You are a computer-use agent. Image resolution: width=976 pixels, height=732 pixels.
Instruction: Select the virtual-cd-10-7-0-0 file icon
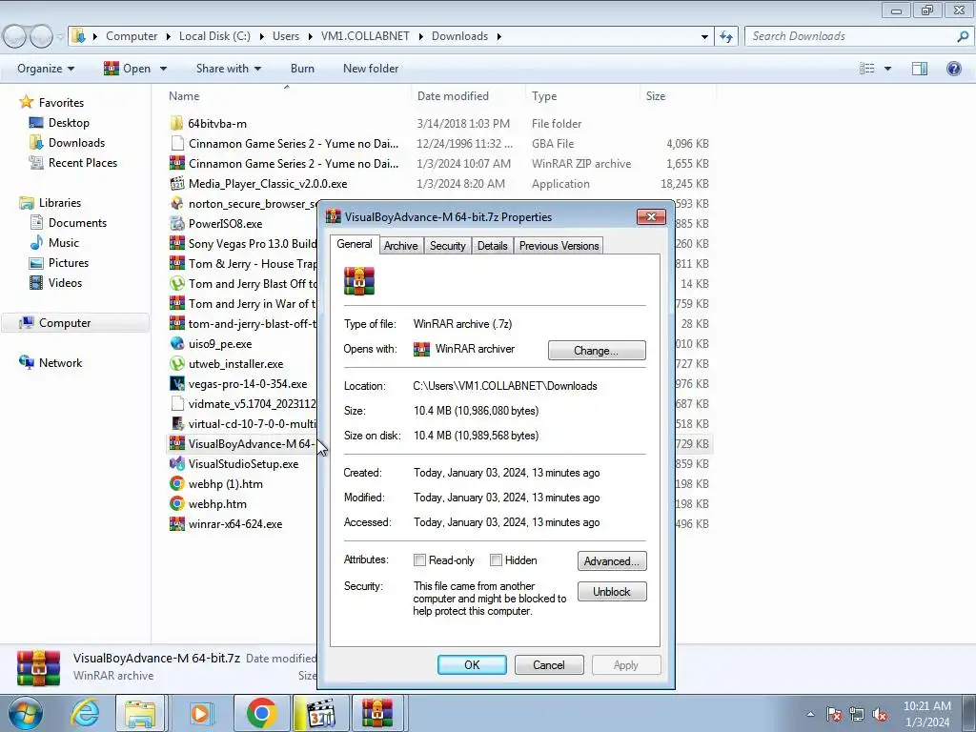pyautogui.click(x=176, y=424)
